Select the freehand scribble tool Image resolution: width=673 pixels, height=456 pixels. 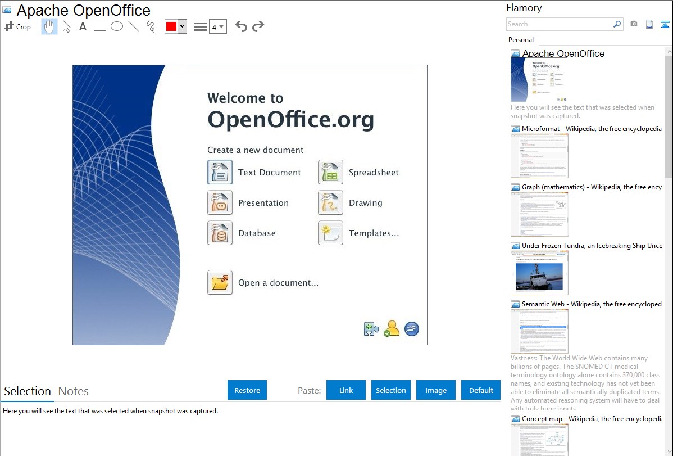151,26
